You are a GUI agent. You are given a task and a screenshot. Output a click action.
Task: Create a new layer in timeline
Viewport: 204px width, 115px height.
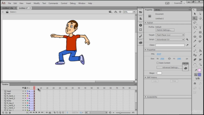(x=3, y=112)
